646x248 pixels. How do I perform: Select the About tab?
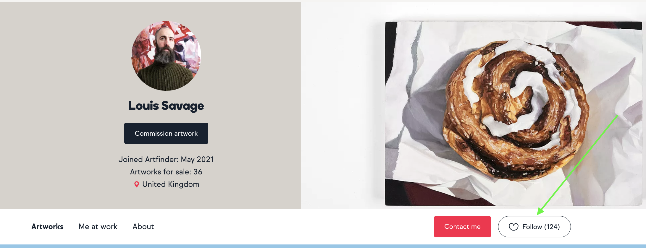coord(143,227)
